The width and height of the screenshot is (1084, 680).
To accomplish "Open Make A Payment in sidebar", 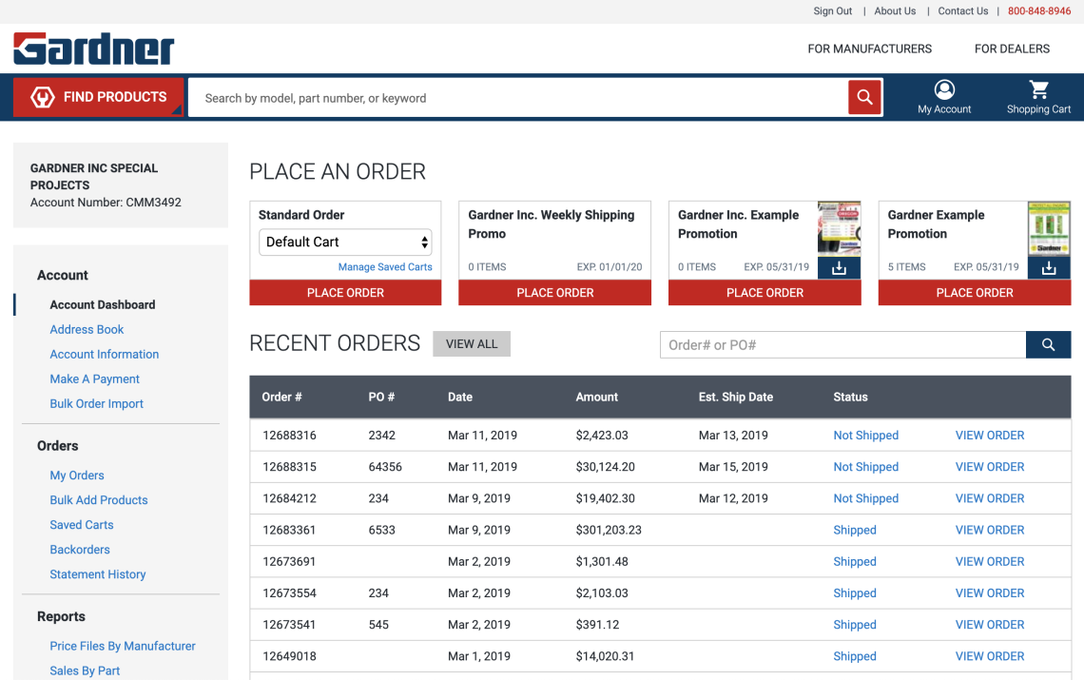I will pyautogui.click(x=95, y=379).
